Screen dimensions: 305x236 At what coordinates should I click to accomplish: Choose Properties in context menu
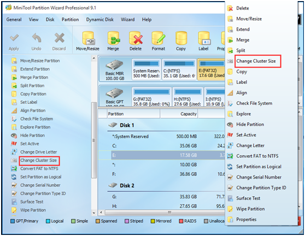point(247,220)
